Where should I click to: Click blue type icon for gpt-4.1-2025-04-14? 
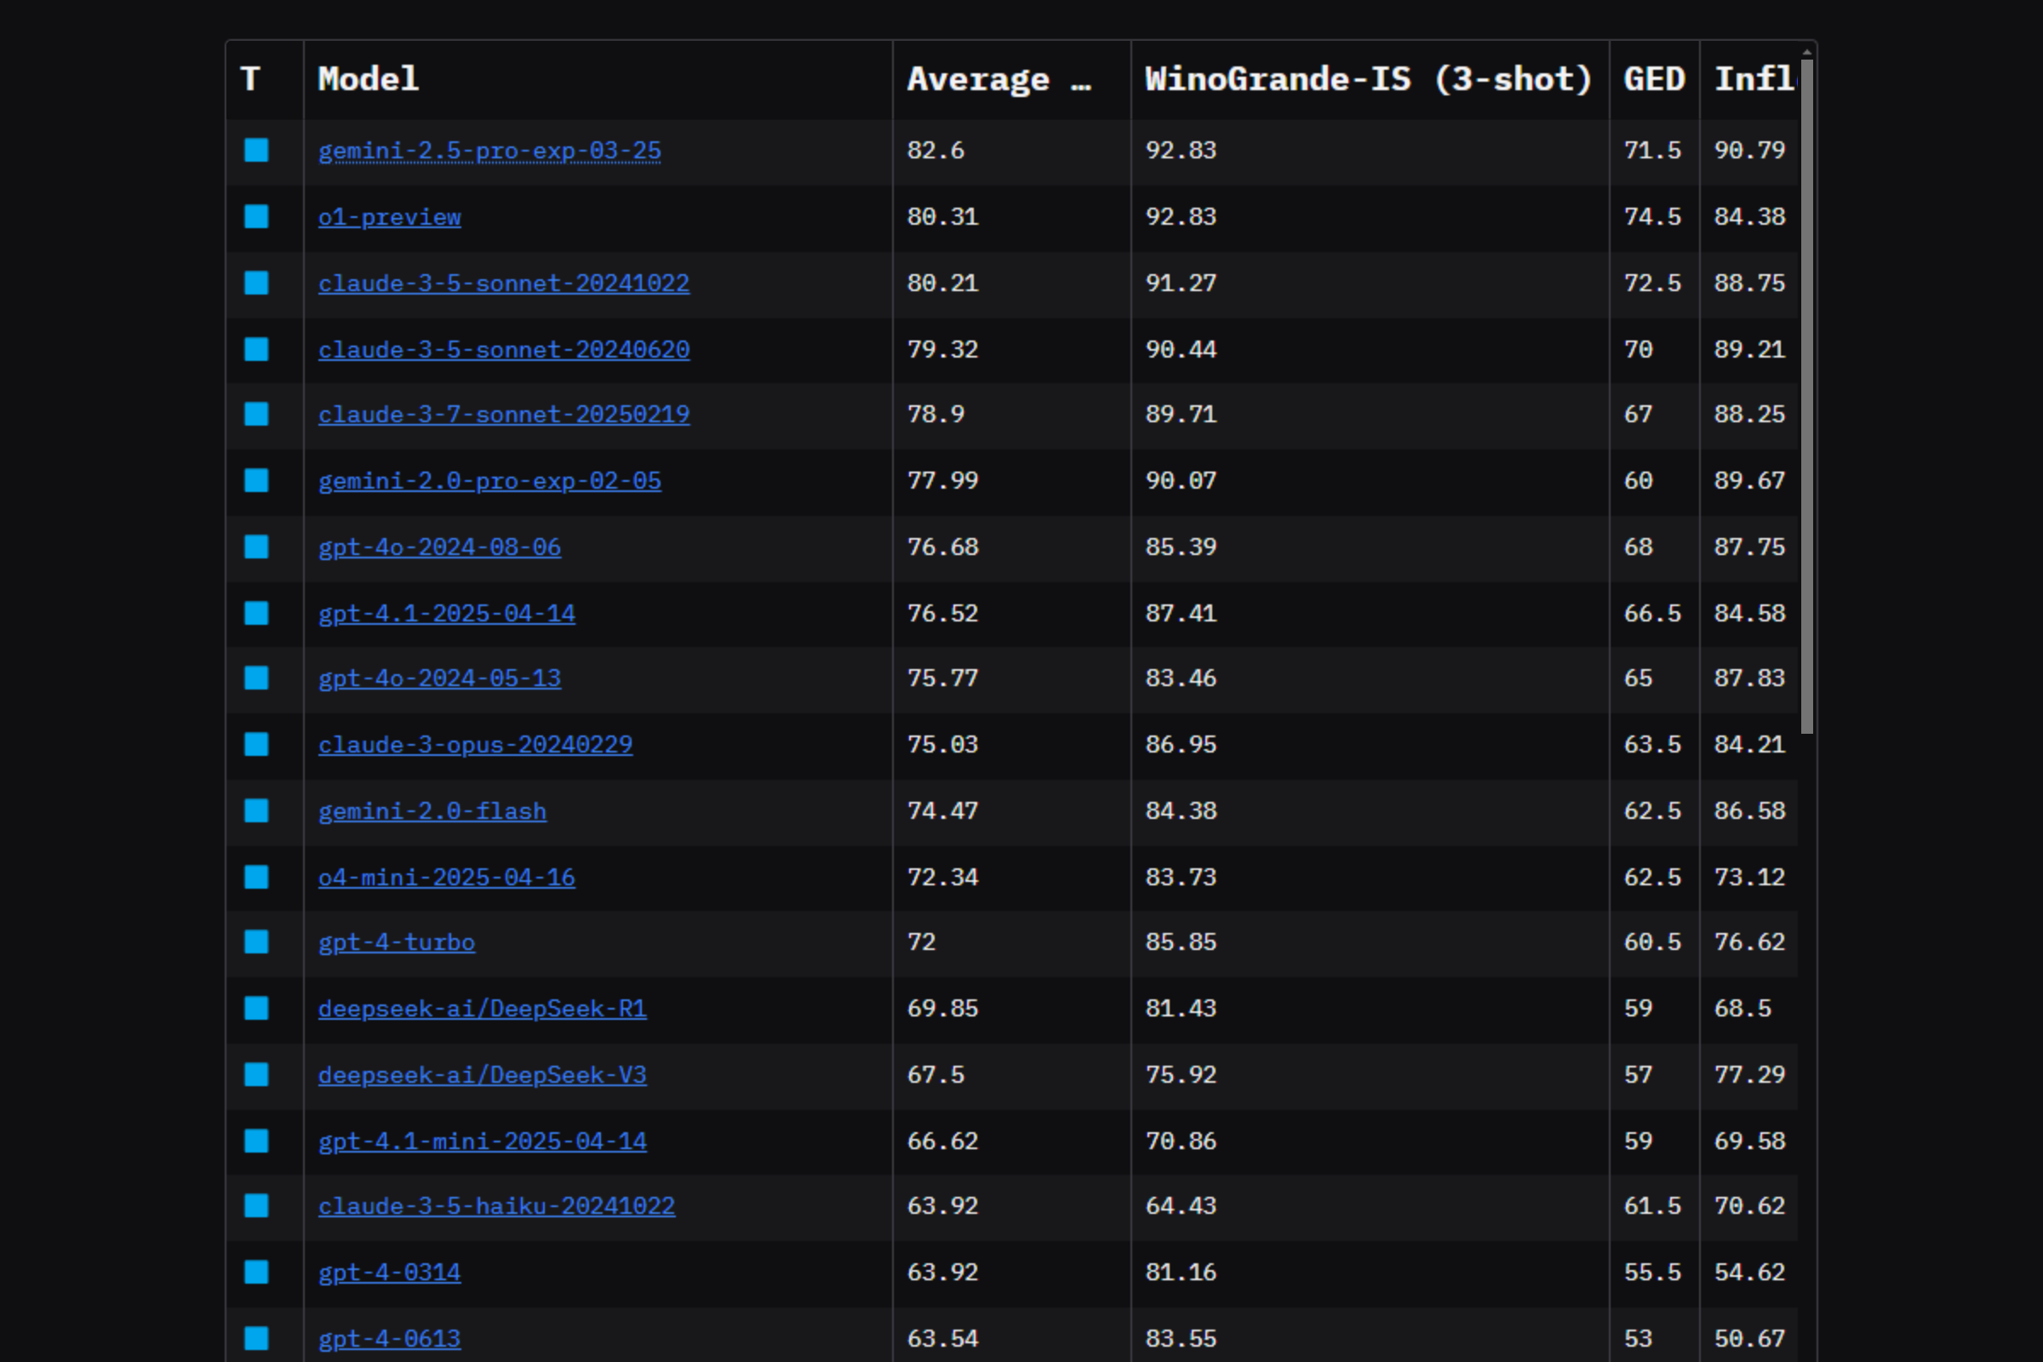click(256, 613)
